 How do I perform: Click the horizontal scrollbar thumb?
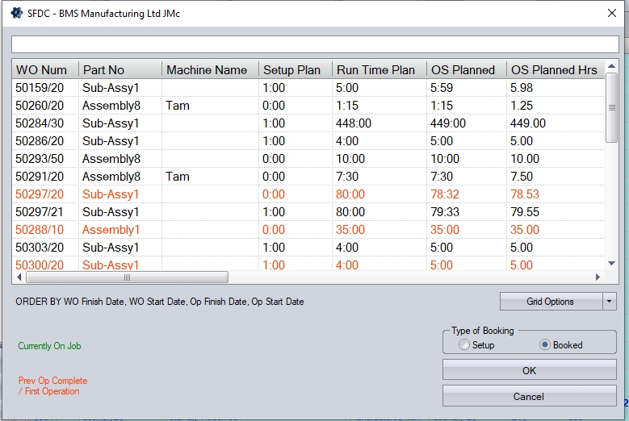127,277
